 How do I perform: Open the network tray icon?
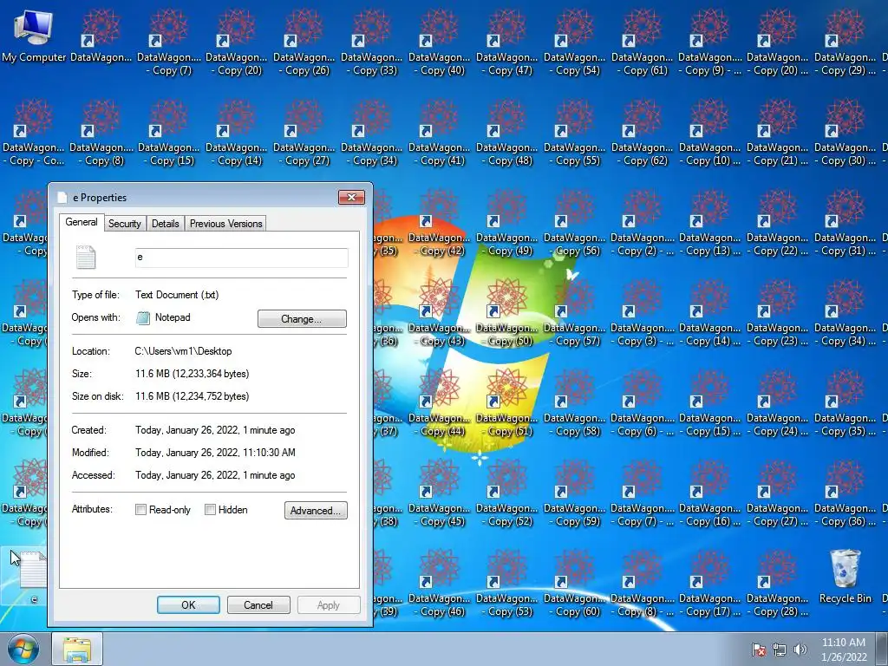pos(780,650)
